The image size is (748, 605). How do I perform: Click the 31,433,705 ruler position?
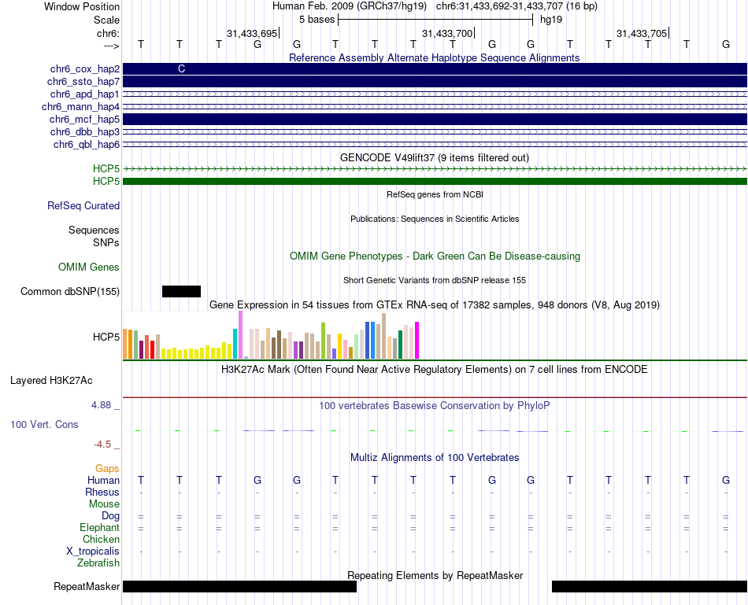coord(642,33)
